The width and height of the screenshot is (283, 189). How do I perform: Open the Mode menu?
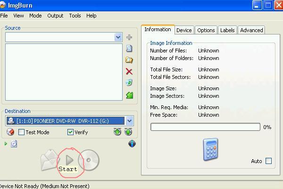click(x=35, y=16)
